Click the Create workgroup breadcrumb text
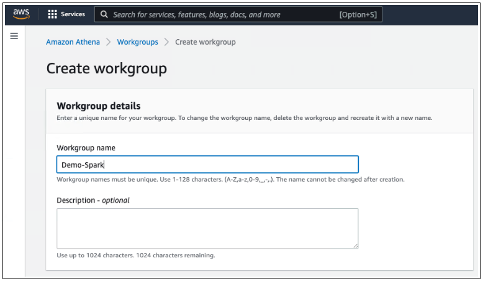Viewport: 483px width, 281px height. coord(205,42)
